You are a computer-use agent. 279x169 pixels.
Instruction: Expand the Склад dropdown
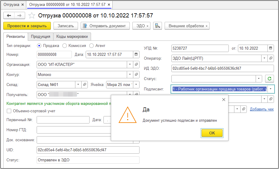(x=78, y=84)
